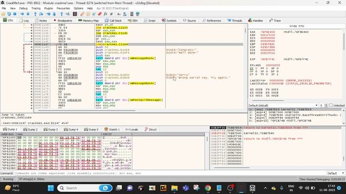
Task: Switch to the Breakpoints tab
Action: [63, 20]
